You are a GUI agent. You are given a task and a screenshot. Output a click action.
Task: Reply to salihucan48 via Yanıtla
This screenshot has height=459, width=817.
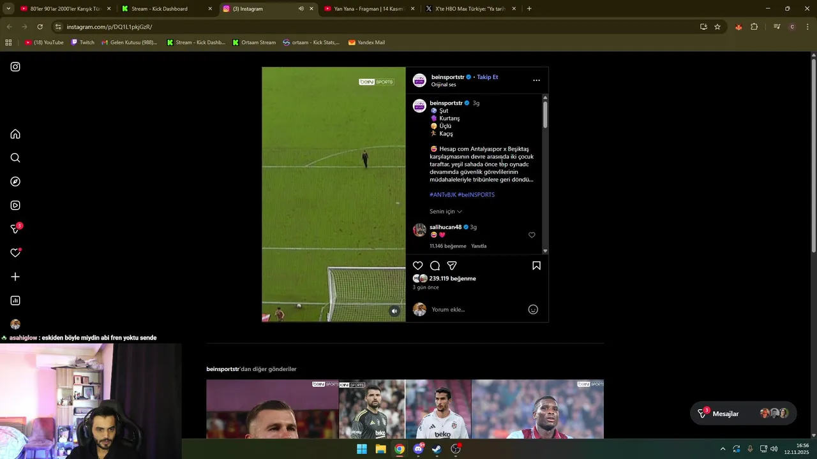point(479,246)
